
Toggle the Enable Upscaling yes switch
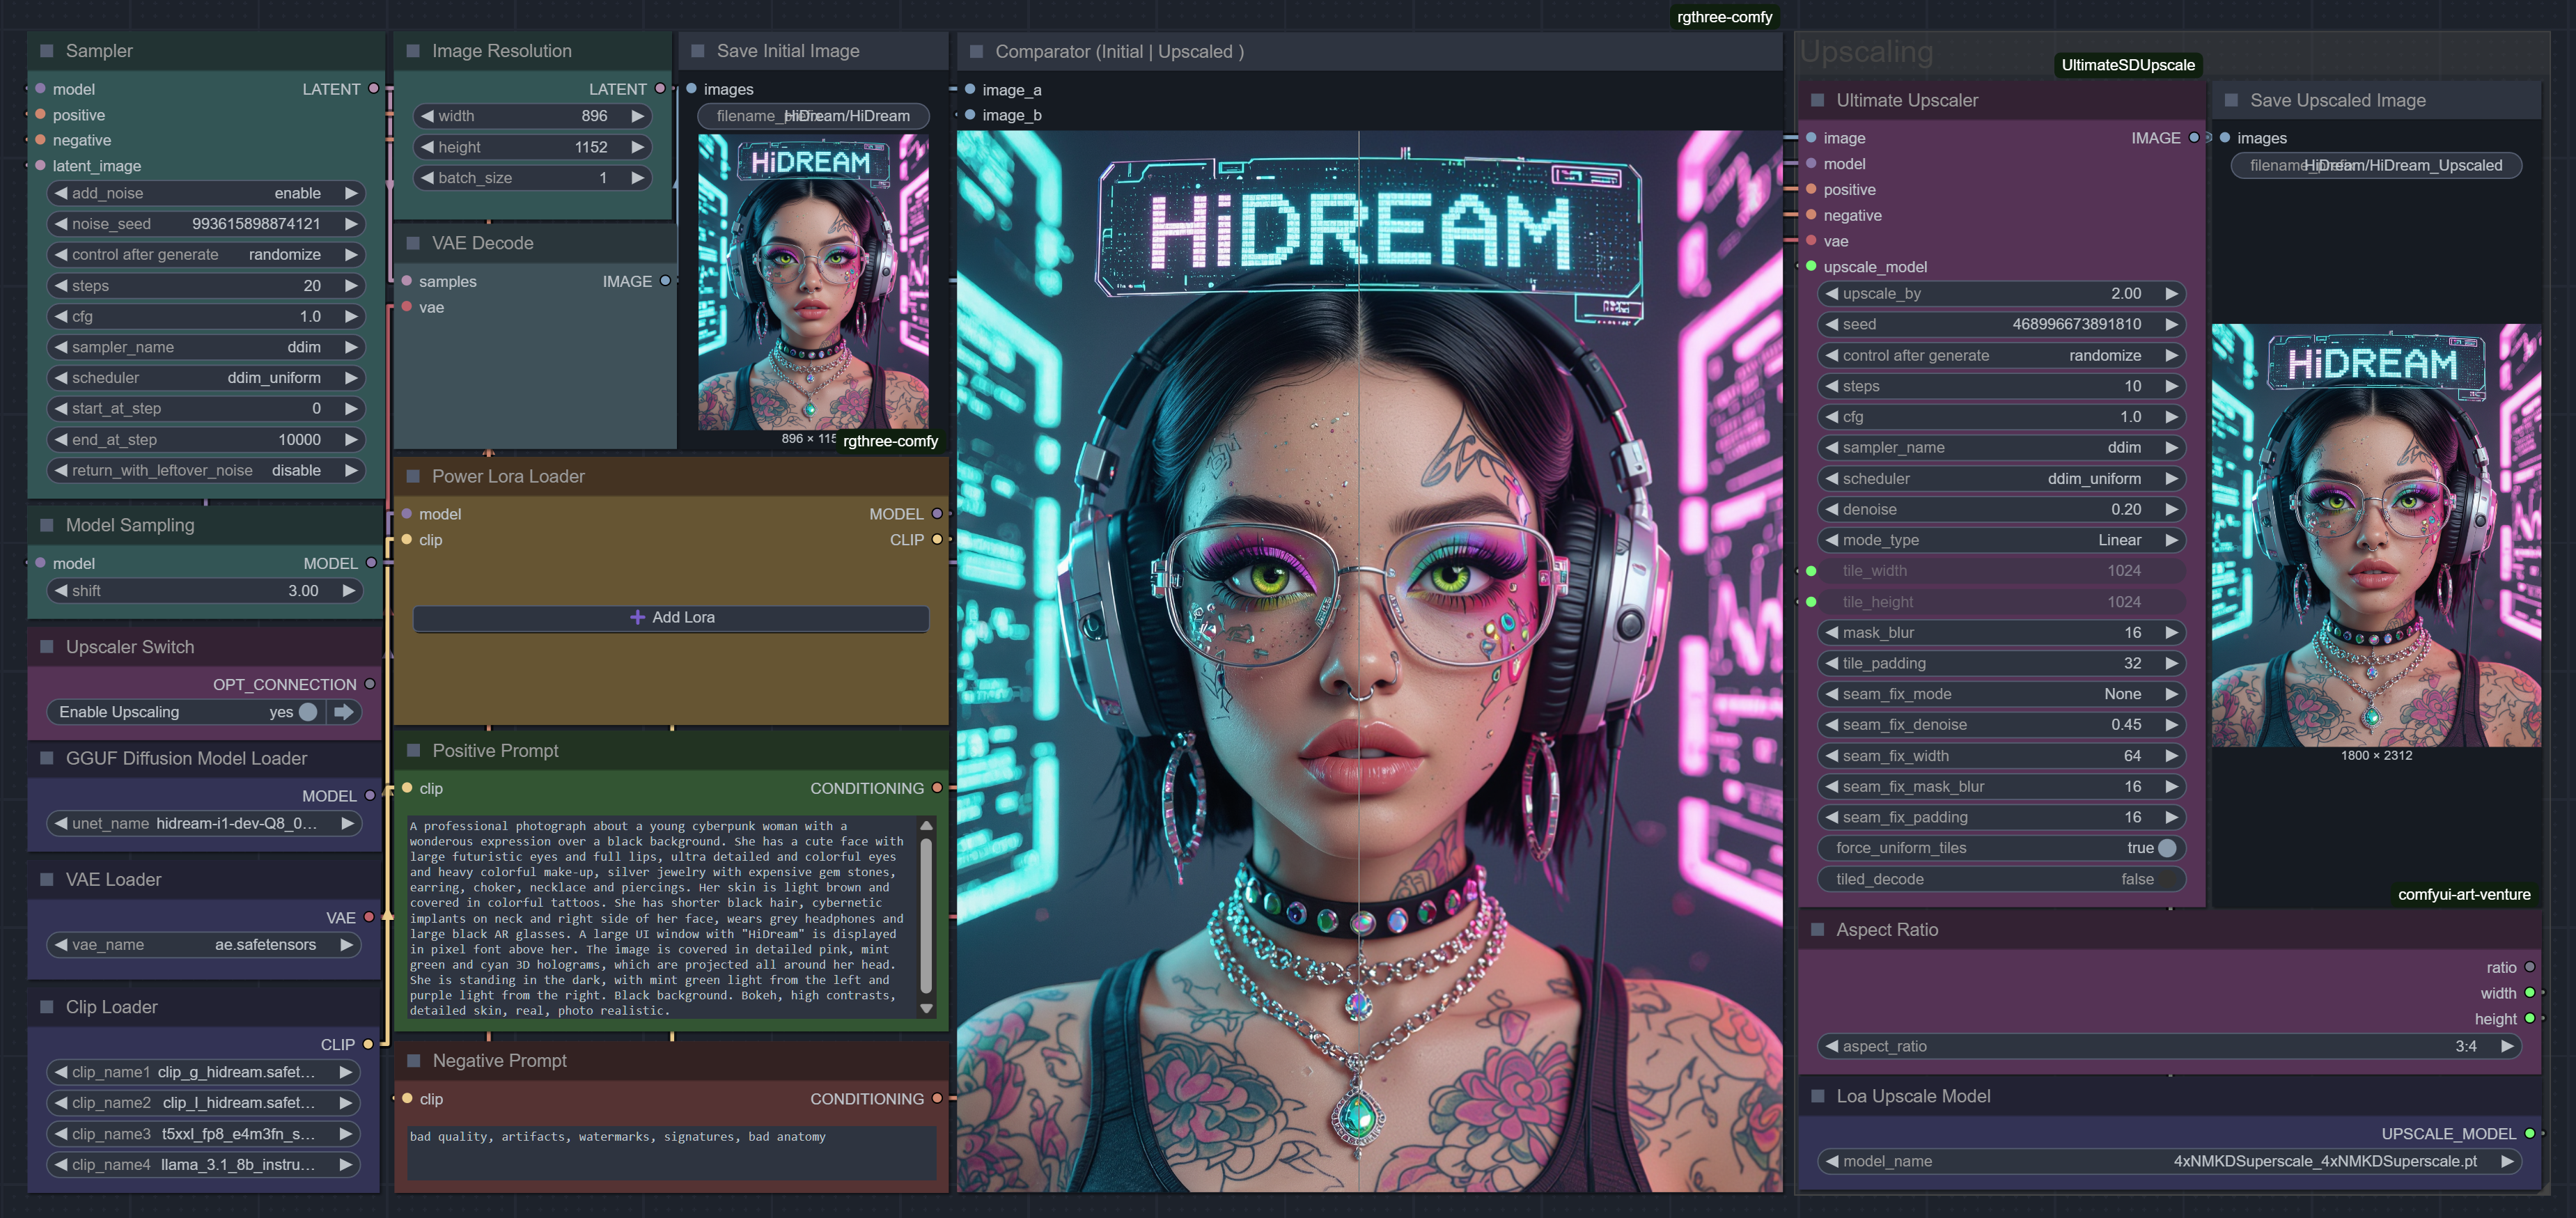[x=308, y=712]
